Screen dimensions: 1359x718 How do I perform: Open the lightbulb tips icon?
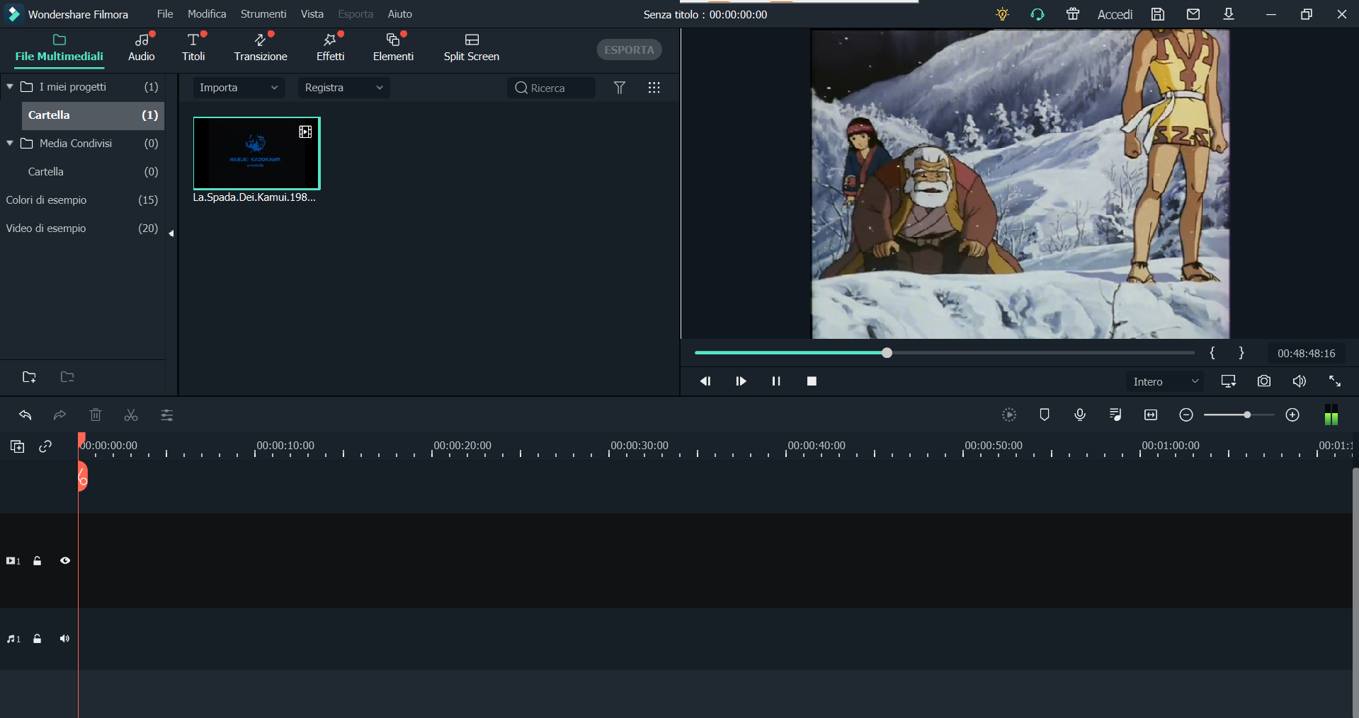(1002, 14)
